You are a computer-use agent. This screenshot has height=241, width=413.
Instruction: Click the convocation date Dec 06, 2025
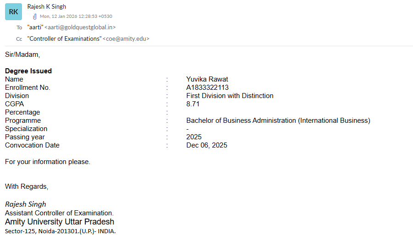(207, 145)
